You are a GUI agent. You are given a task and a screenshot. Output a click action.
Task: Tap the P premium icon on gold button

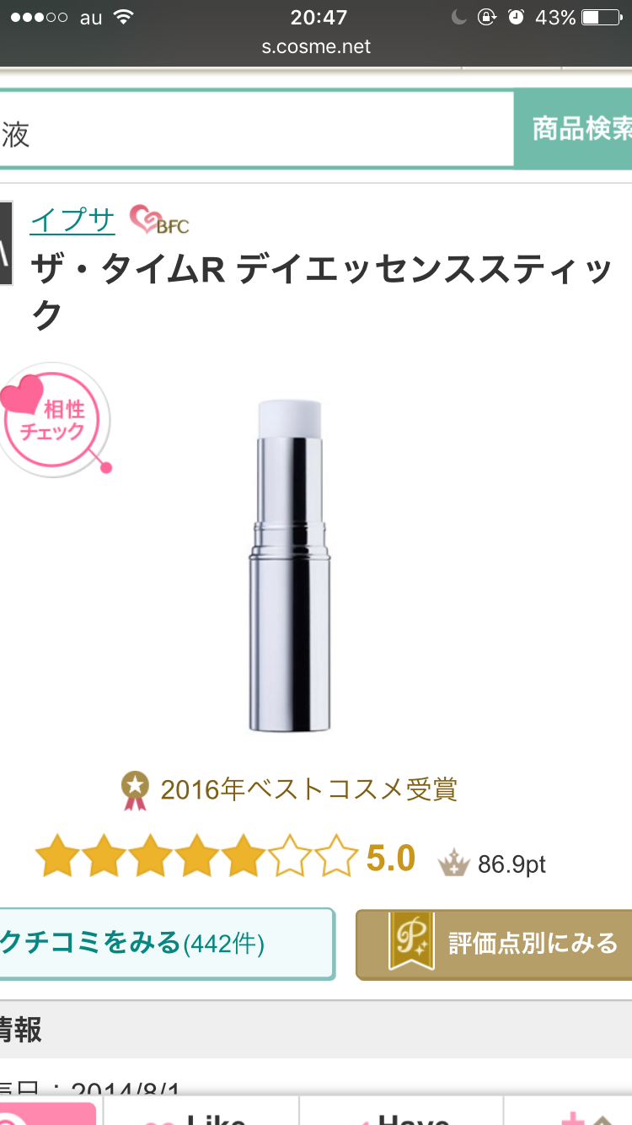(x=411, y=943)
